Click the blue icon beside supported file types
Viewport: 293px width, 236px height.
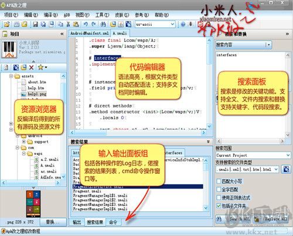pos(286,169)
